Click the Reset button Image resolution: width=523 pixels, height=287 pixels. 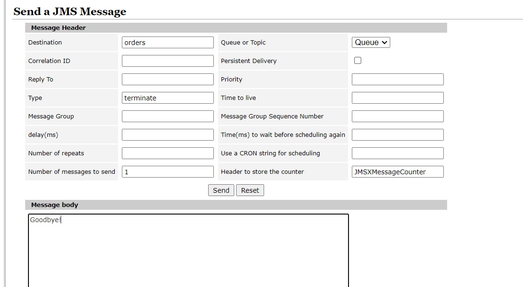pos(250,190)
